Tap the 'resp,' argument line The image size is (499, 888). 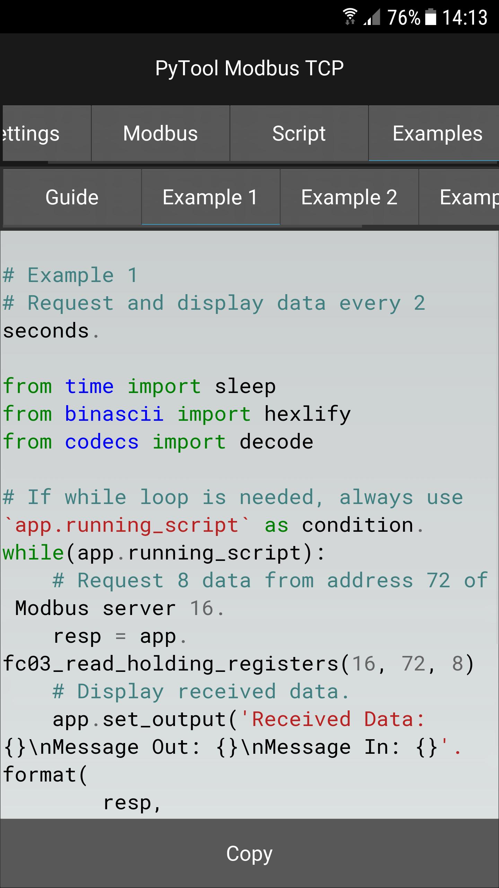(x=132, y=803)
